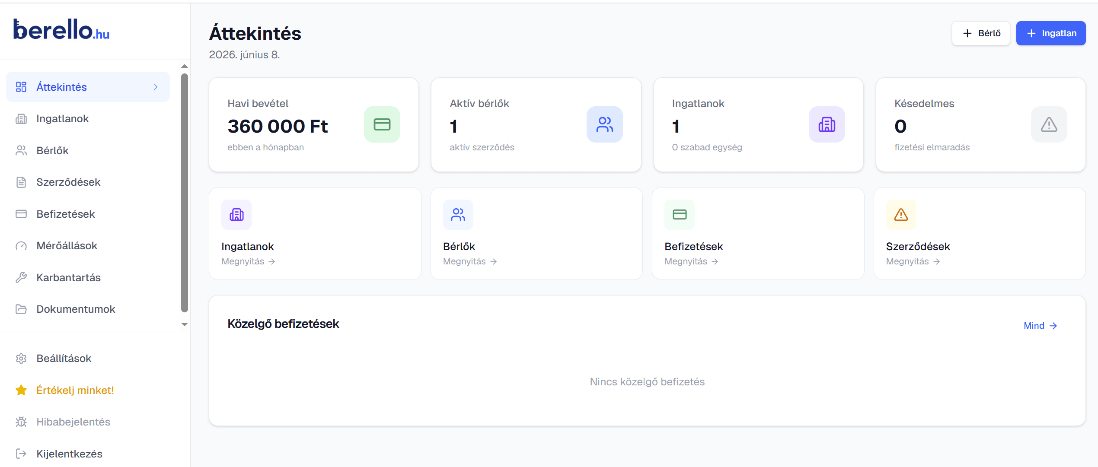Viewport: 1098px width, 467px height.
Task: Click the yellow star icon for Értékelj minket
Action: coord(21,390)
